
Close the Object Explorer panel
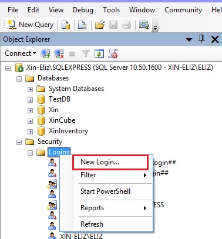[x=215, y=39]
